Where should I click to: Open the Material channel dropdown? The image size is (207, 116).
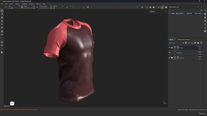(158, 12)
